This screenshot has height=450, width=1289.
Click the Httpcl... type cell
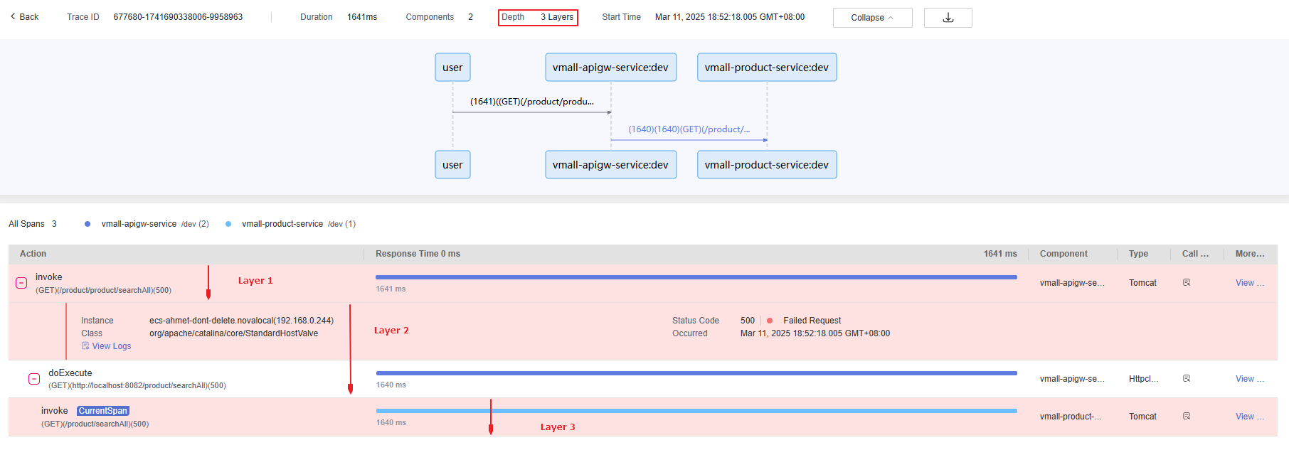tap(1144, 379)
